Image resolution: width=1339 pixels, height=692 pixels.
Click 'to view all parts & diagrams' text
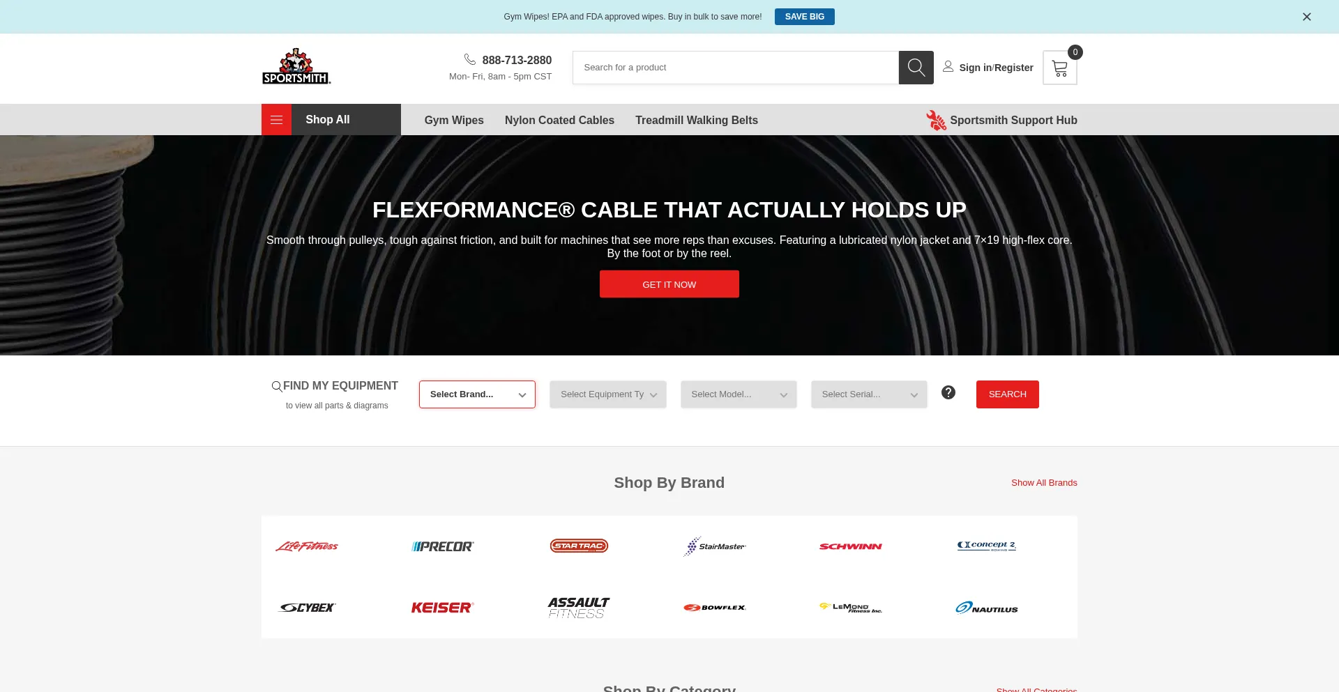point(337,406)
